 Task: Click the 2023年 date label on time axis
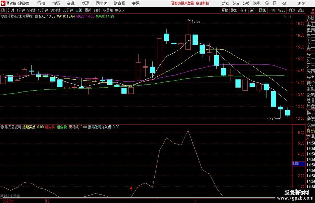point(8,201)
